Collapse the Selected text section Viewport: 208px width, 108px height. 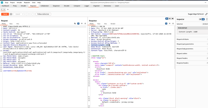click(x=192, y=28)
